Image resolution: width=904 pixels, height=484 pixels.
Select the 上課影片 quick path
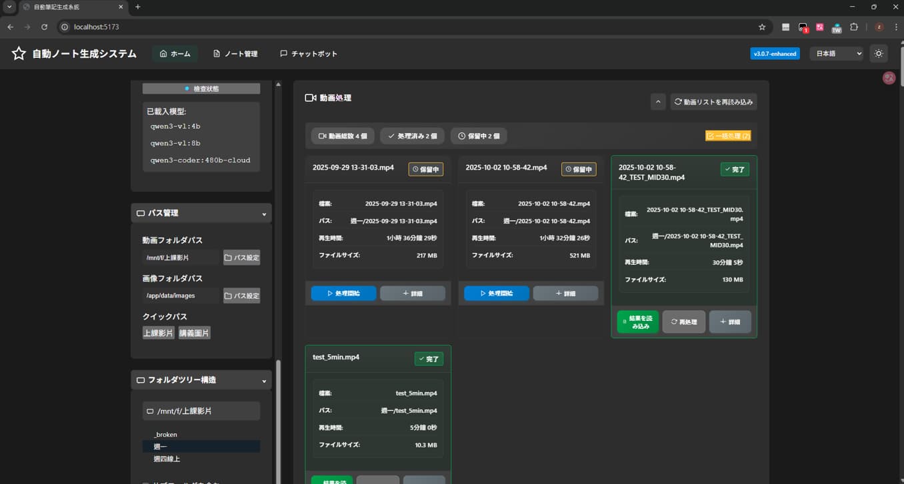158,333
